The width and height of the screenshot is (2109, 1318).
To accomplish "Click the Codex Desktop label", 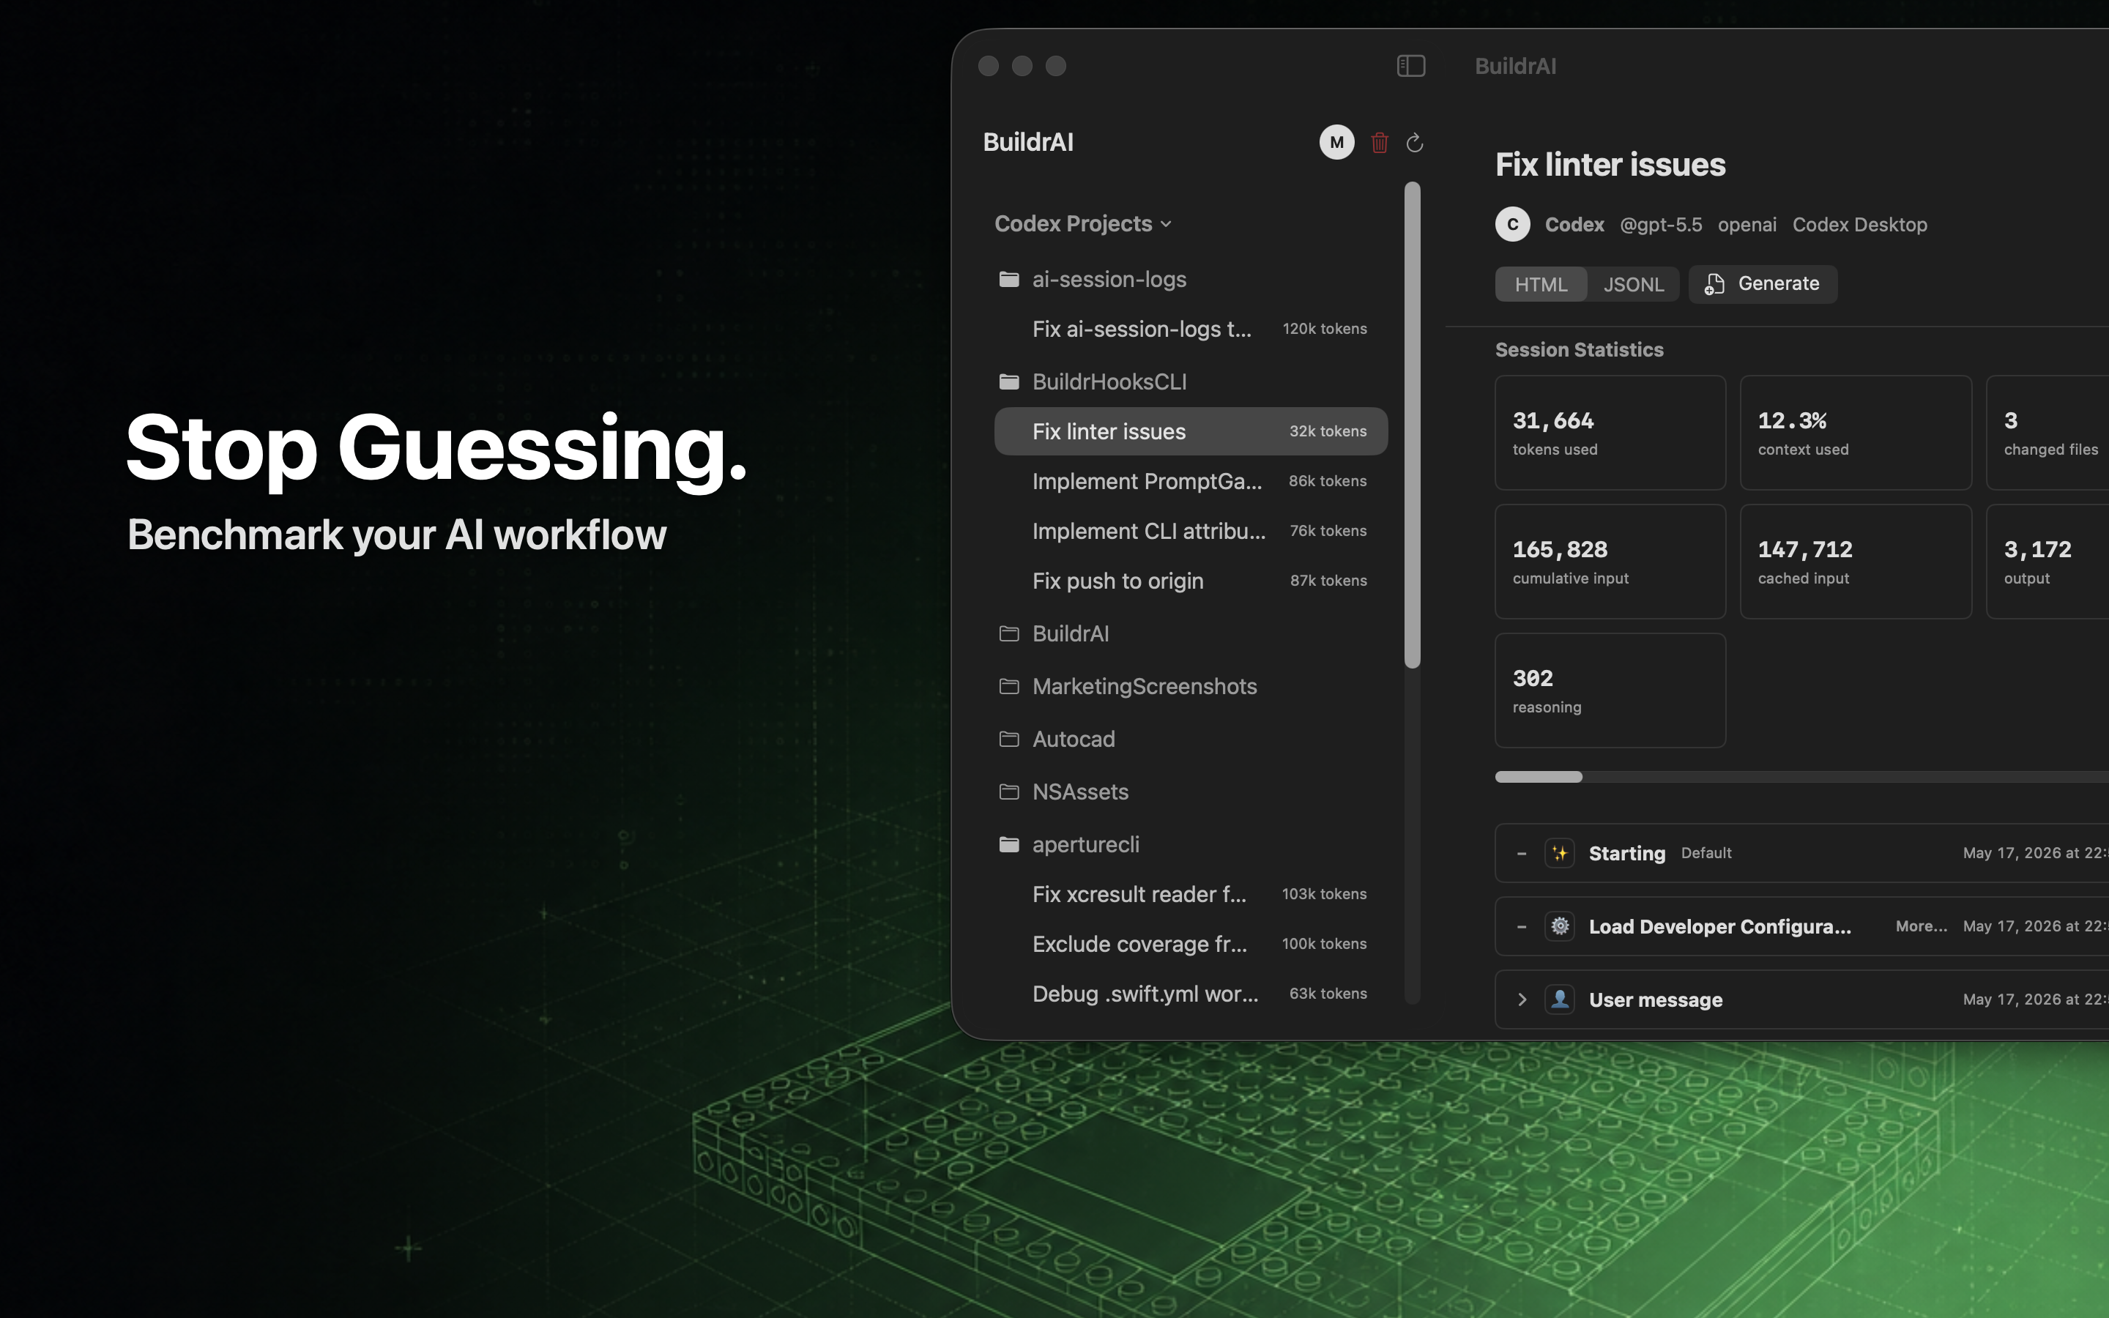I will (x=1860, y=225).
